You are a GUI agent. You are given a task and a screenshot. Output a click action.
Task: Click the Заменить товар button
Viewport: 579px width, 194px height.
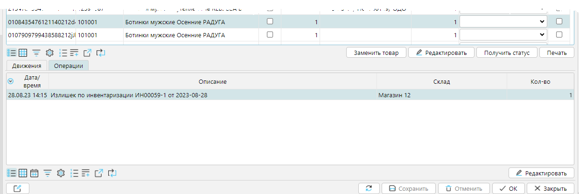click(376, 53)
